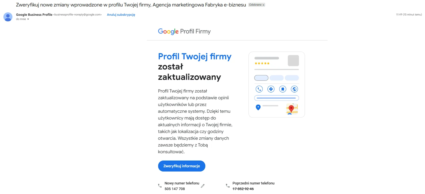Image resolution: width=425 pixels, height=194 pixels.
Task: Expand recipient details arrow beside 'do mnie'
Action: click(28, 19)
